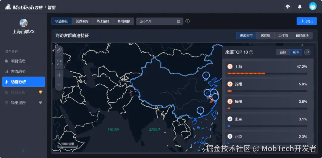322x158 pixels.
Task: Click map marker number 7
Action: 200,110
